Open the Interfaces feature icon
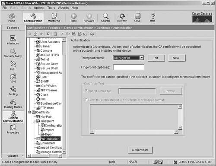 13,40
